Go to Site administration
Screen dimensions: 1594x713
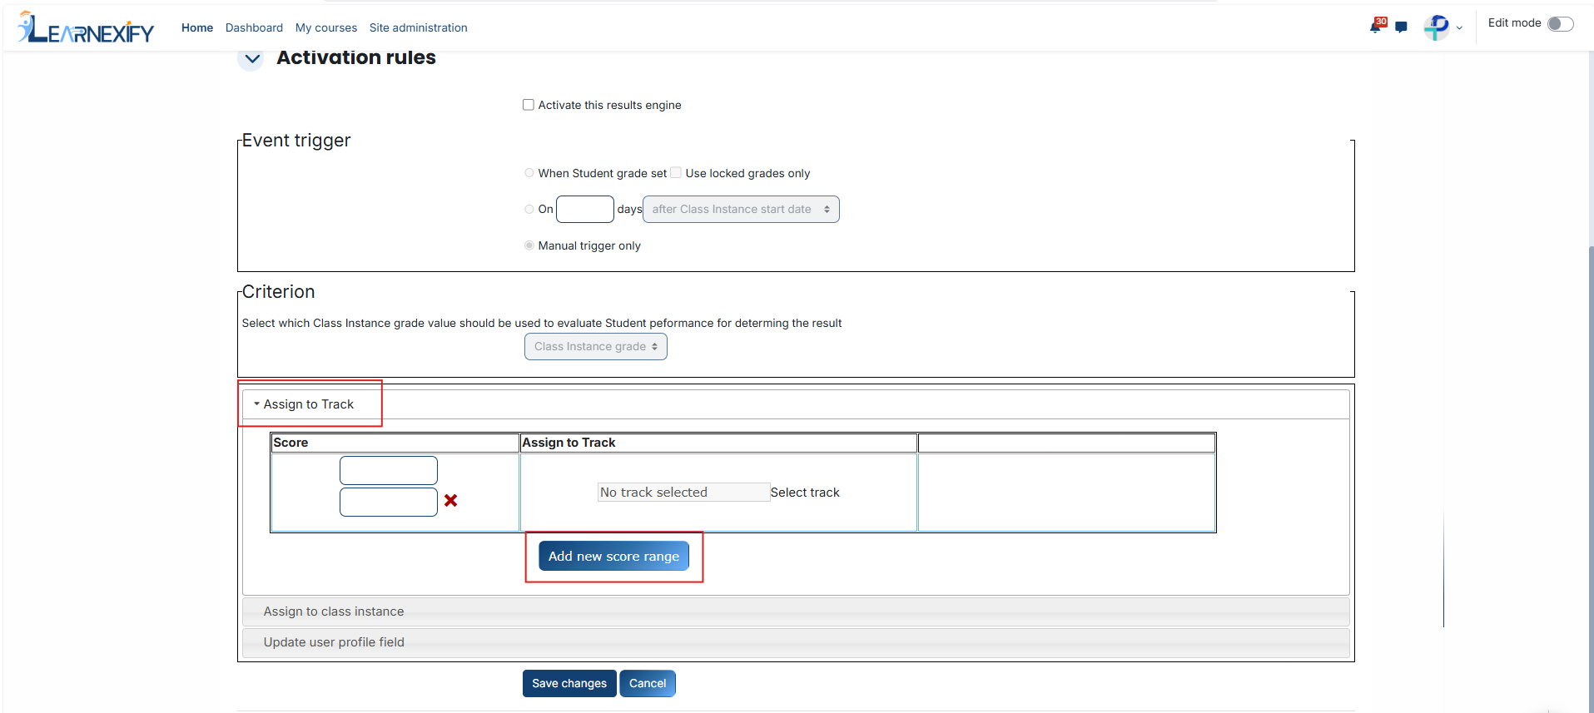click(419, 27)
